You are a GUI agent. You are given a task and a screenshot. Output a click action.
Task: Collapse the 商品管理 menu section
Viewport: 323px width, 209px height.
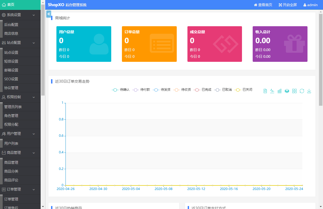(20, 153)
